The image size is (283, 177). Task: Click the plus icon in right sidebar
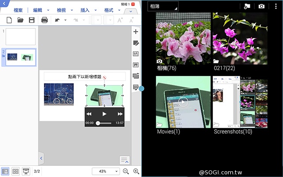tap(136, 32)
